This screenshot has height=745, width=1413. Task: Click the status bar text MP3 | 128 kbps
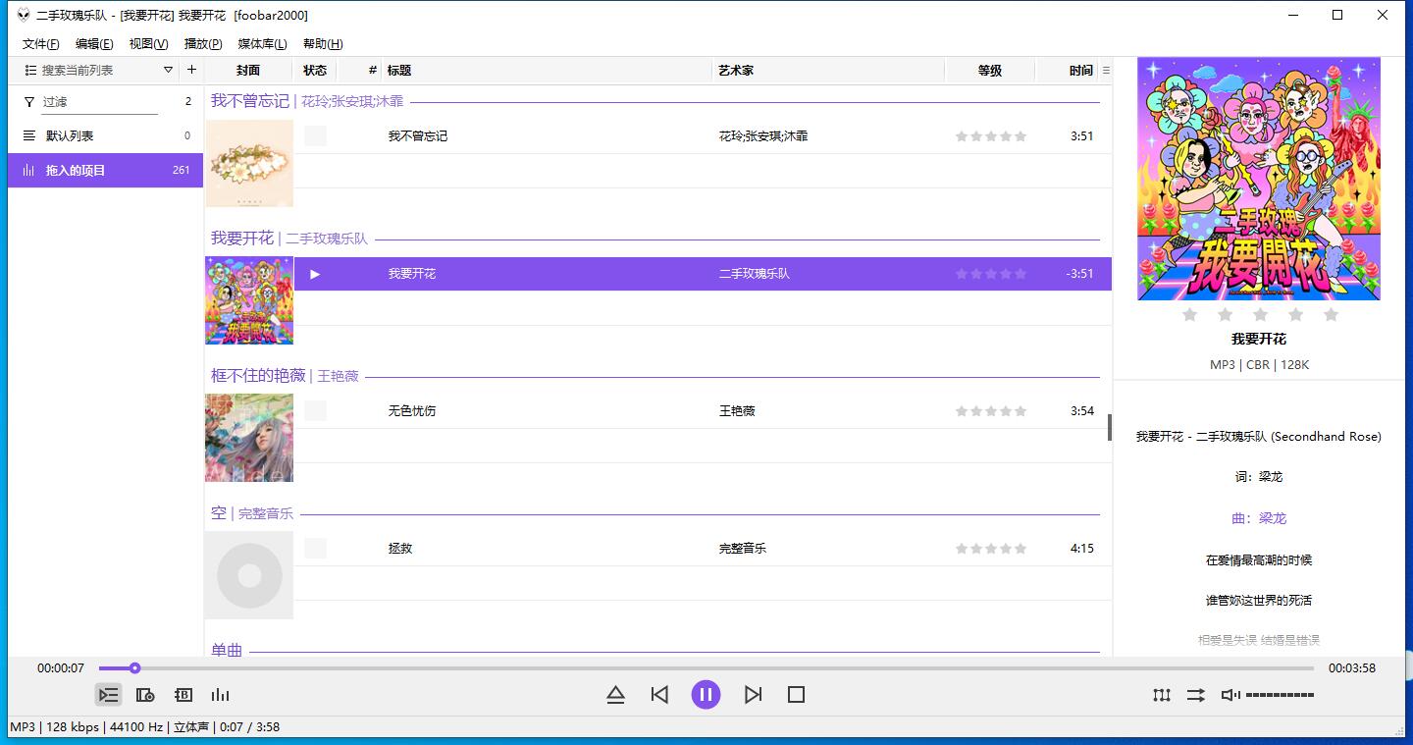[x=55, y=727]
